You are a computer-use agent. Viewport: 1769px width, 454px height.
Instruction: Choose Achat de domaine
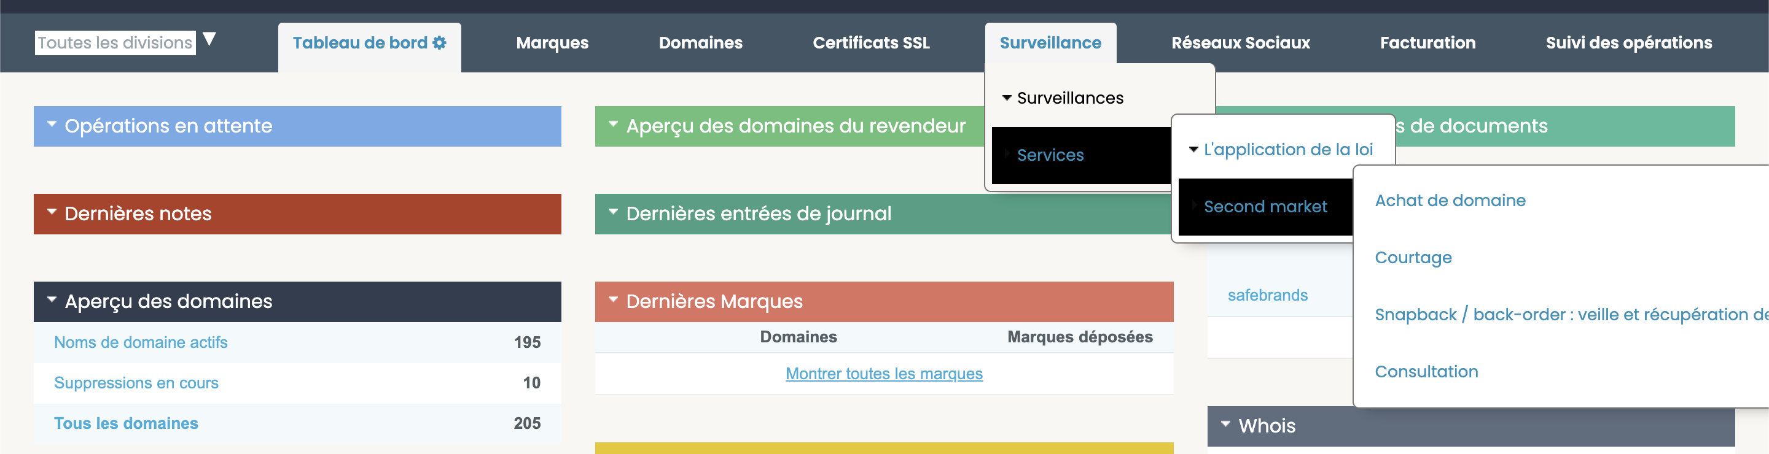[x=1450, y=200]
